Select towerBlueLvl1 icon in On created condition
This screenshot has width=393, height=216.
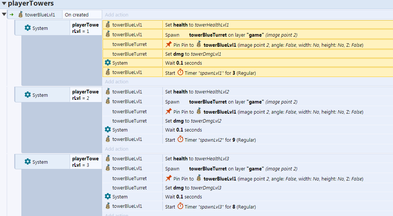pyautogui.click(x=21, y=15)
